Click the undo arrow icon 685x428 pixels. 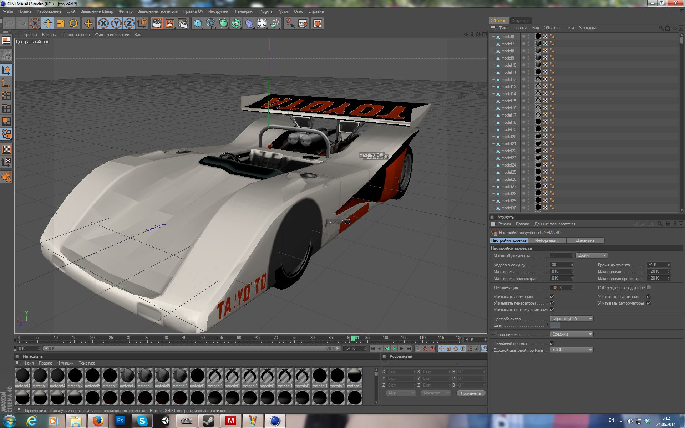point(9,24)
